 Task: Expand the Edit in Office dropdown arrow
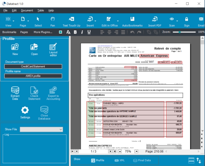pos(118,21)
